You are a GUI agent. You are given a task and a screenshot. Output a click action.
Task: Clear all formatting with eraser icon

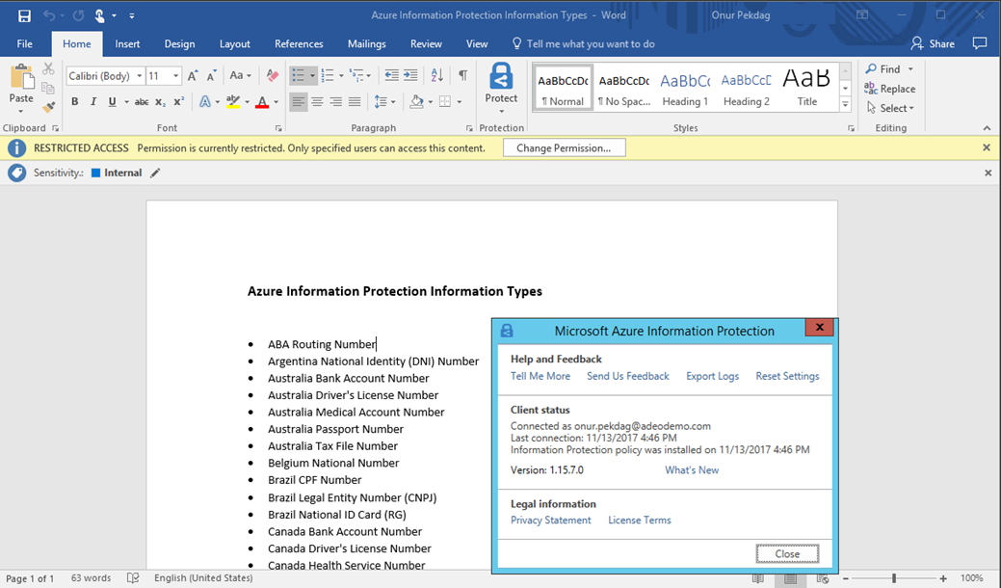(273, 76)
